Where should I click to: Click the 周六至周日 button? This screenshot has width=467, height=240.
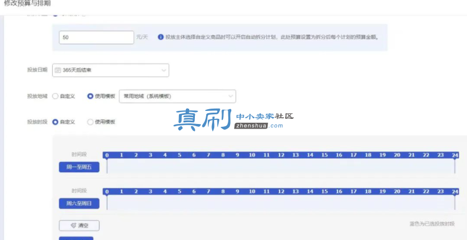tap(79, 204)
